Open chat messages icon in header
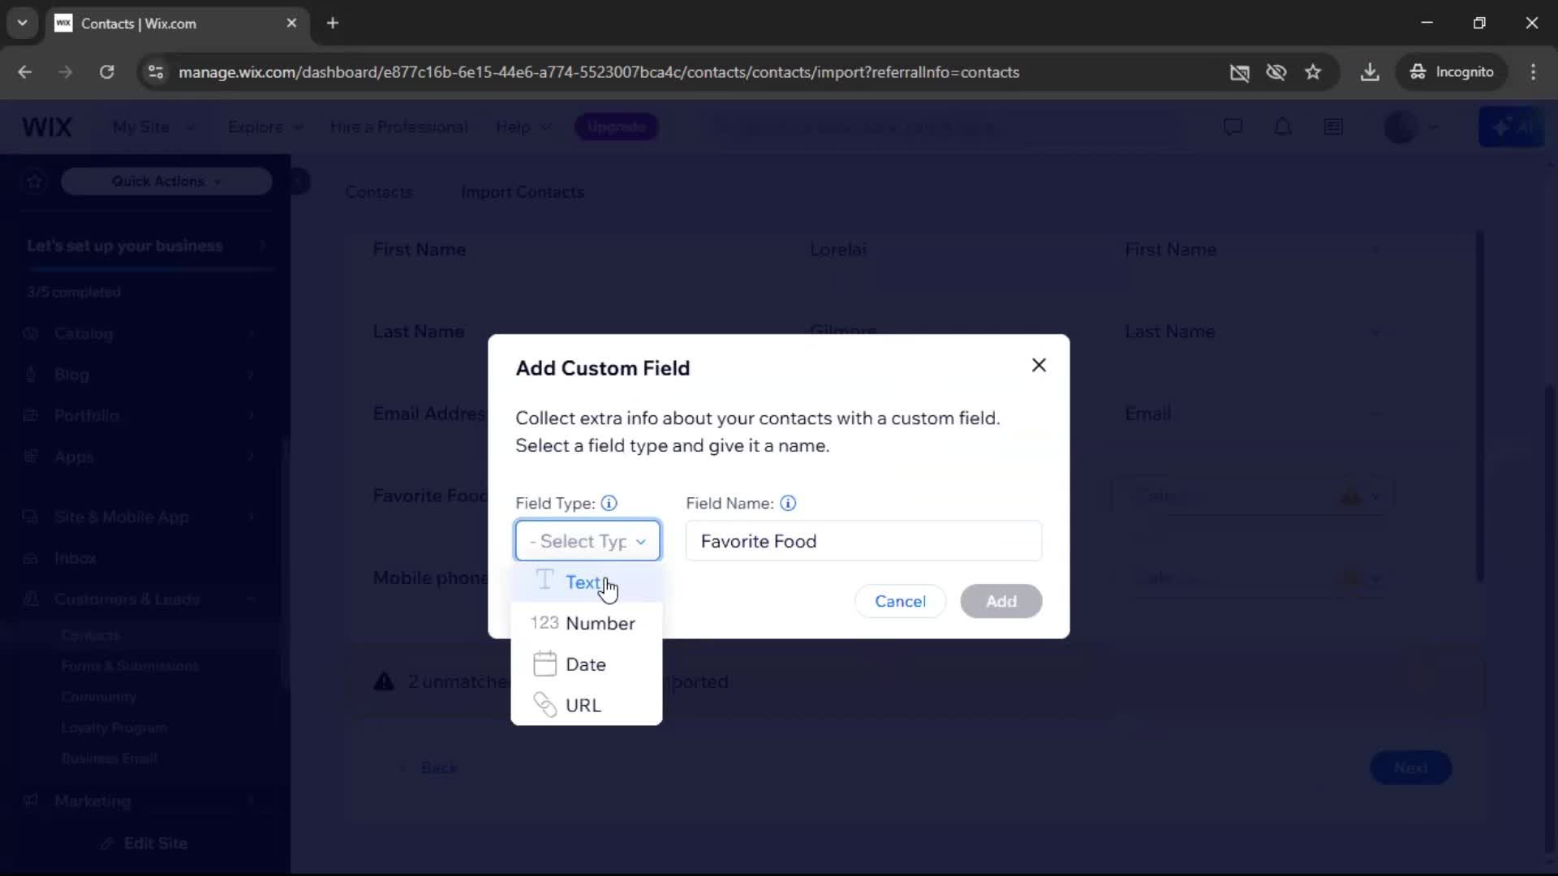Screen dimensions: 1558x876 tap(1233, 127)
